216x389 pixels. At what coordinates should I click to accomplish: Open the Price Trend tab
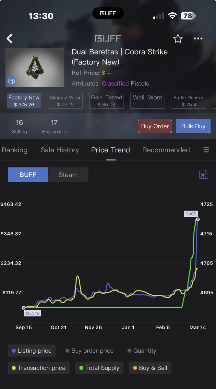tap(111, 150)
